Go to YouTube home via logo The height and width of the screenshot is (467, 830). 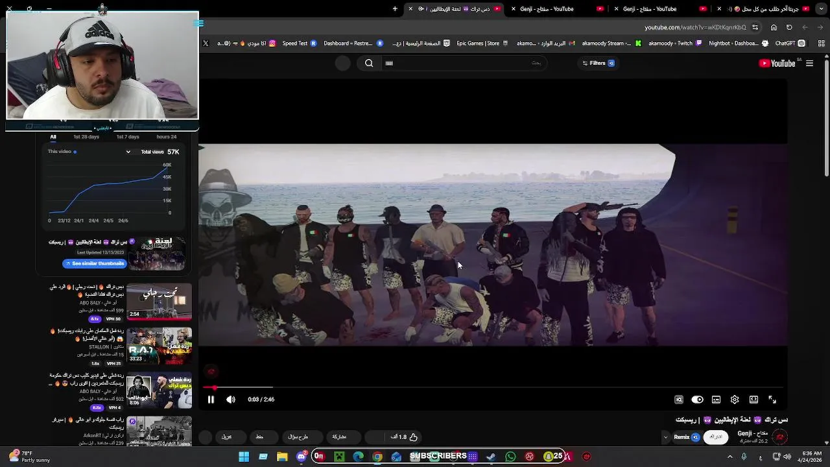[x=777, y=63]
